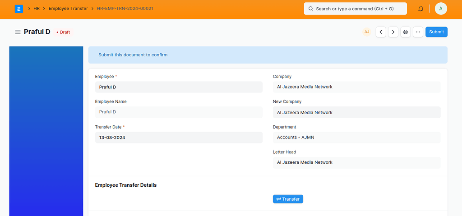
Task: Pick a date in Transfer Date field
Action: pyautogui.click(x=178, y=138)
